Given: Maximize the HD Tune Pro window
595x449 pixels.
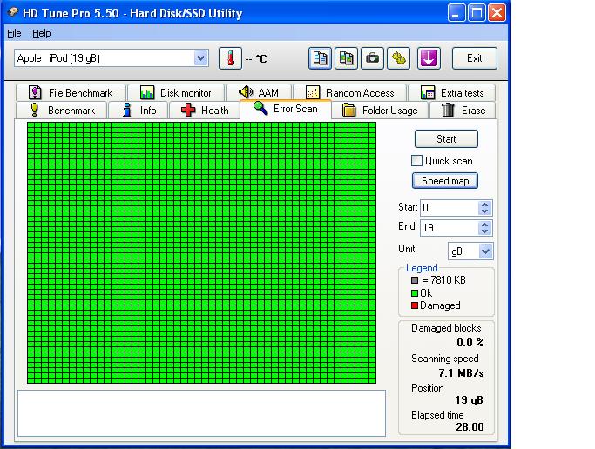Looking at the screenshot, I should (477, 13).
